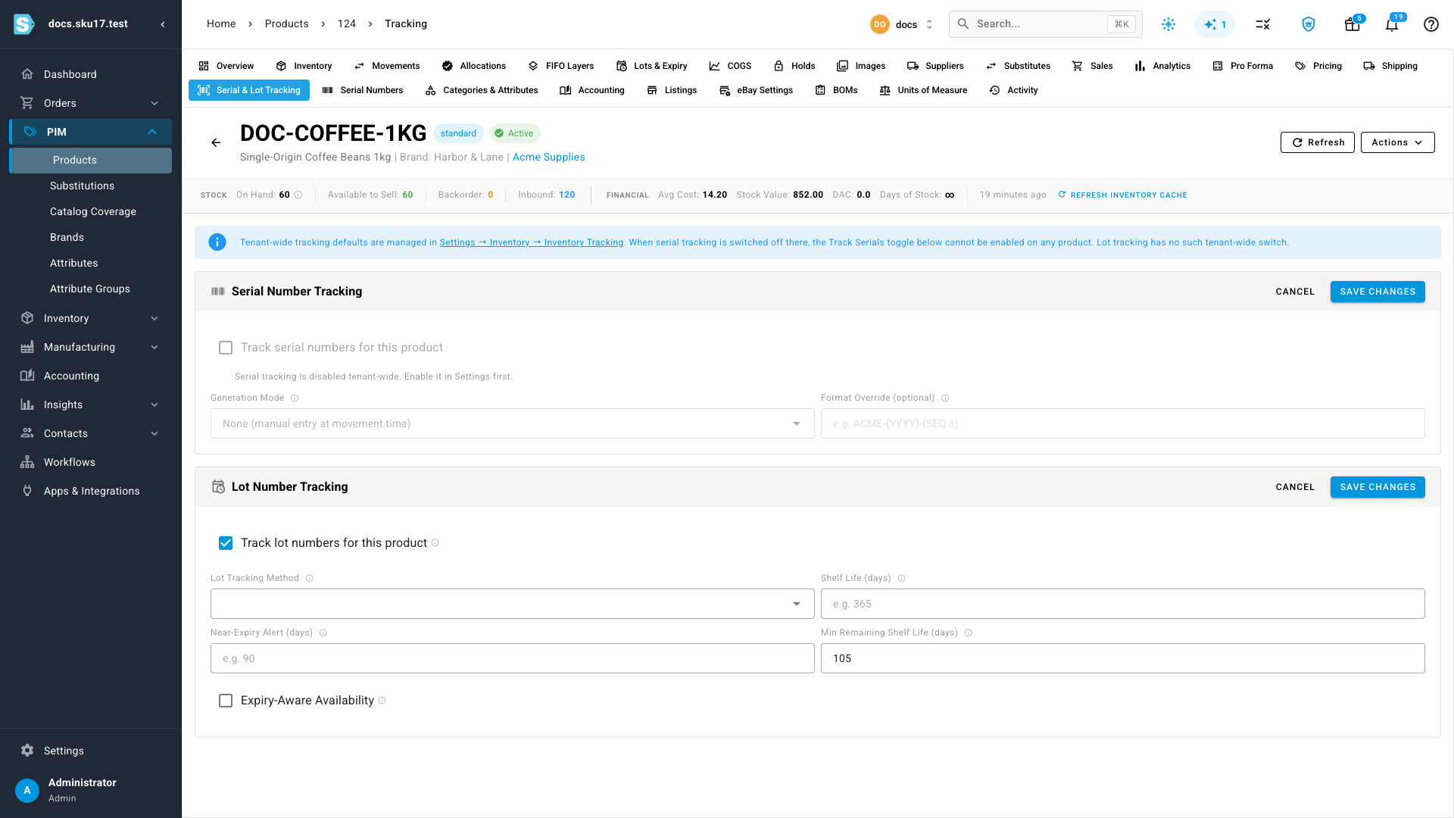Viewport: 1454px width, 818px height.
Task: Open the help question mark icon
Action: pyautogui.click(x=1431, y=24)
